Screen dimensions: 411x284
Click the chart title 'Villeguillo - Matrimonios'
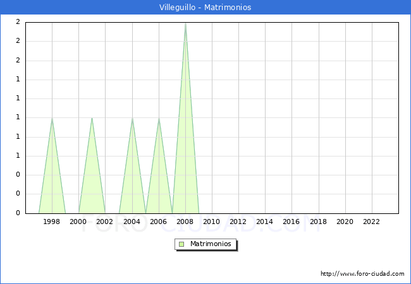[205, 8]
